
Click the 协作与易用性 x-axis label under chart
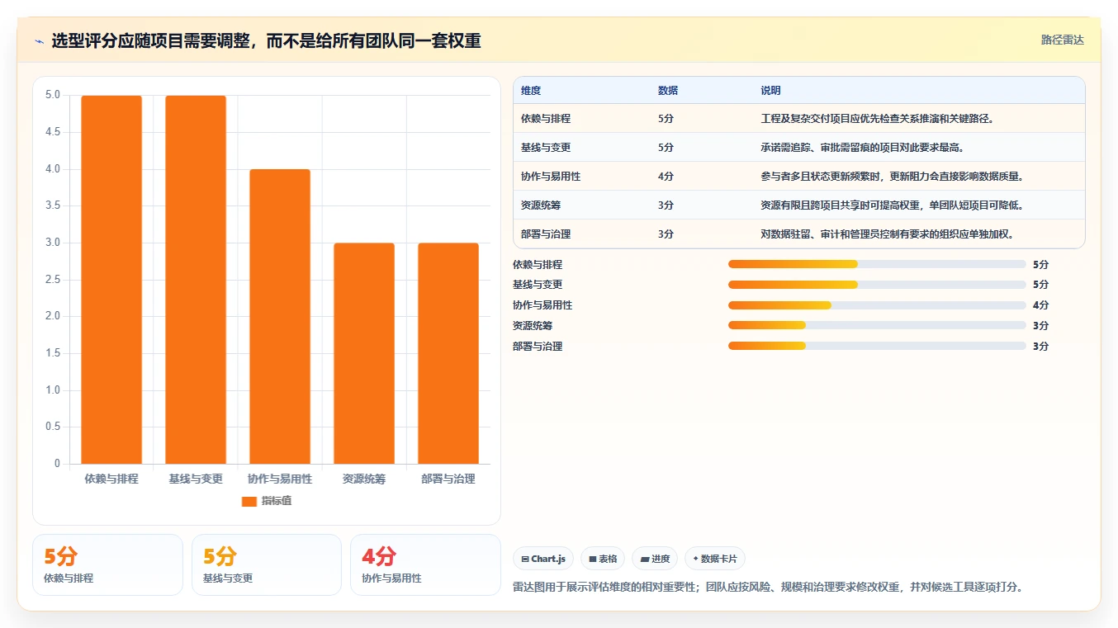[280, 479]
